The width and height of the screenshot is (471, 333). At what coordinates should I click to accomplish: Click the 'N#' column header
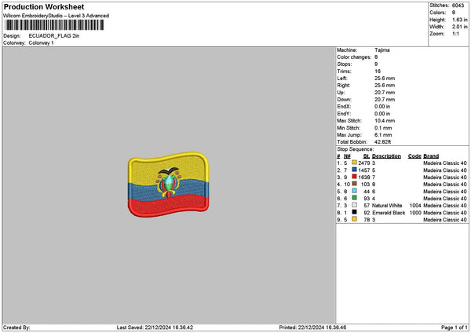click(347, 156)
